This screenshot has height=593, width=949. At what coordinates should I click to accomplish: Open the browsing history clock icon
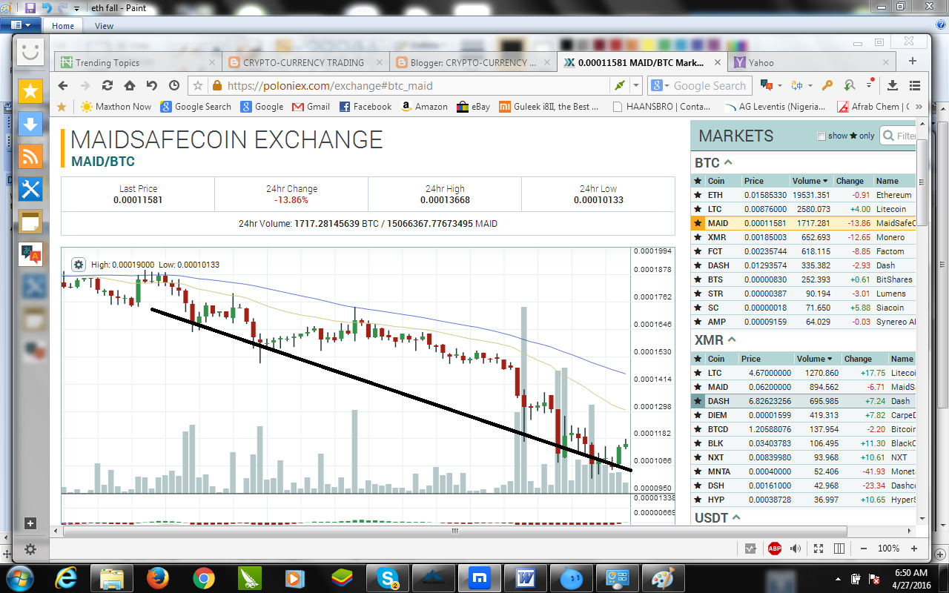(x=174, y=85)
